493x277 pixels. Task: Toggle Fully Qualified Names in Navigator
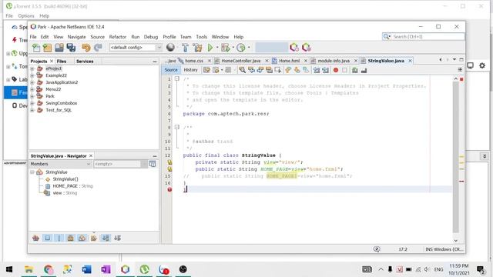(x=94, y=238)
